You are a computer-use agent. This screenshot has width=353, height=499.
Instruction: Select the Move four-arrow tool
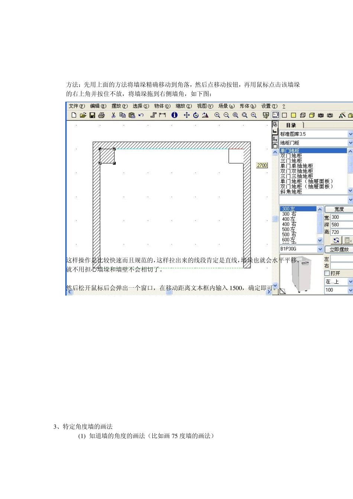point(187,115)
